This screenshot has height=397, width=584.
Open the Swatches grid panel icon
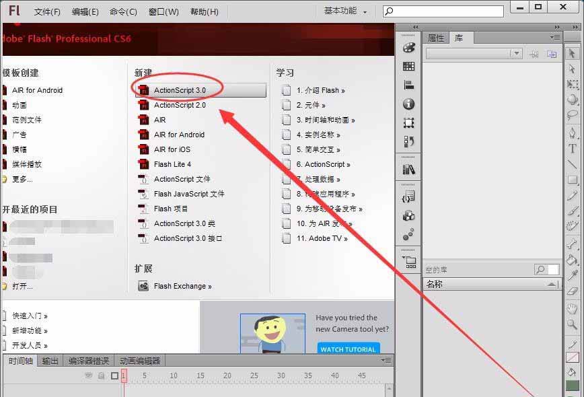pyautogui.click(x=408, y=67)
